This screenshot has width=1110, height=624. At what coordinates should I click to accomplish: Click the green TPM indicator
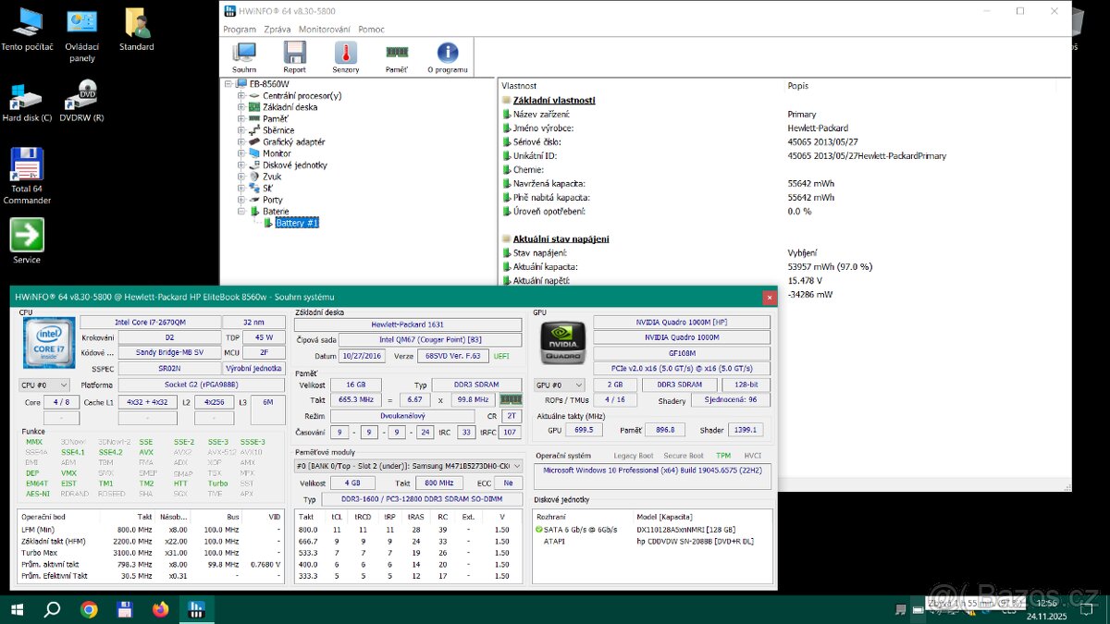pyautogui.click(x=723, y=455)
